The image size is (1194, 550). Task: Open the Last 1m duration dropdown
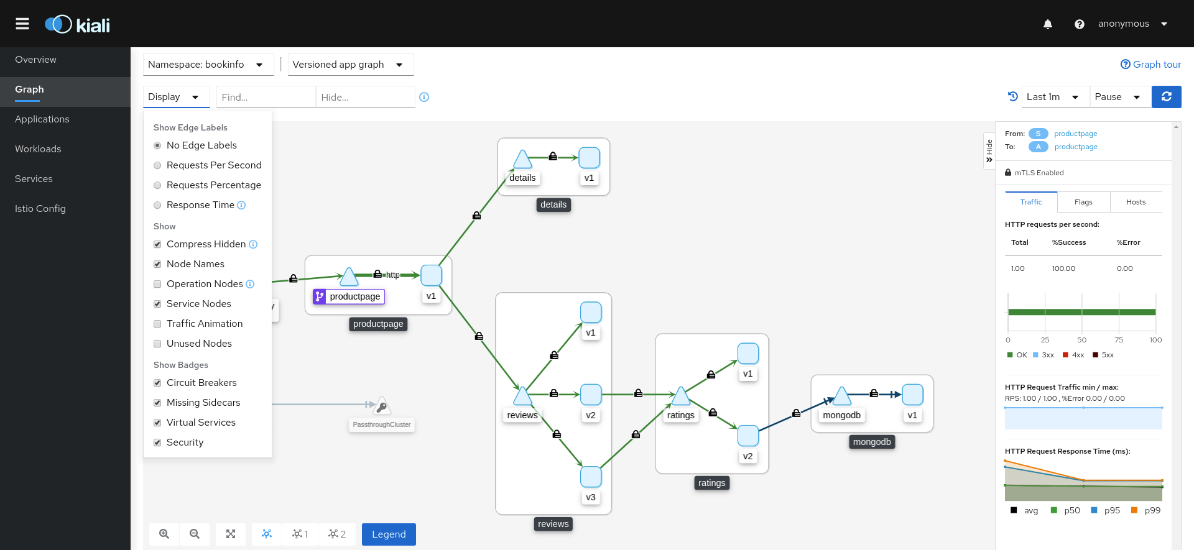[1055, 97]
